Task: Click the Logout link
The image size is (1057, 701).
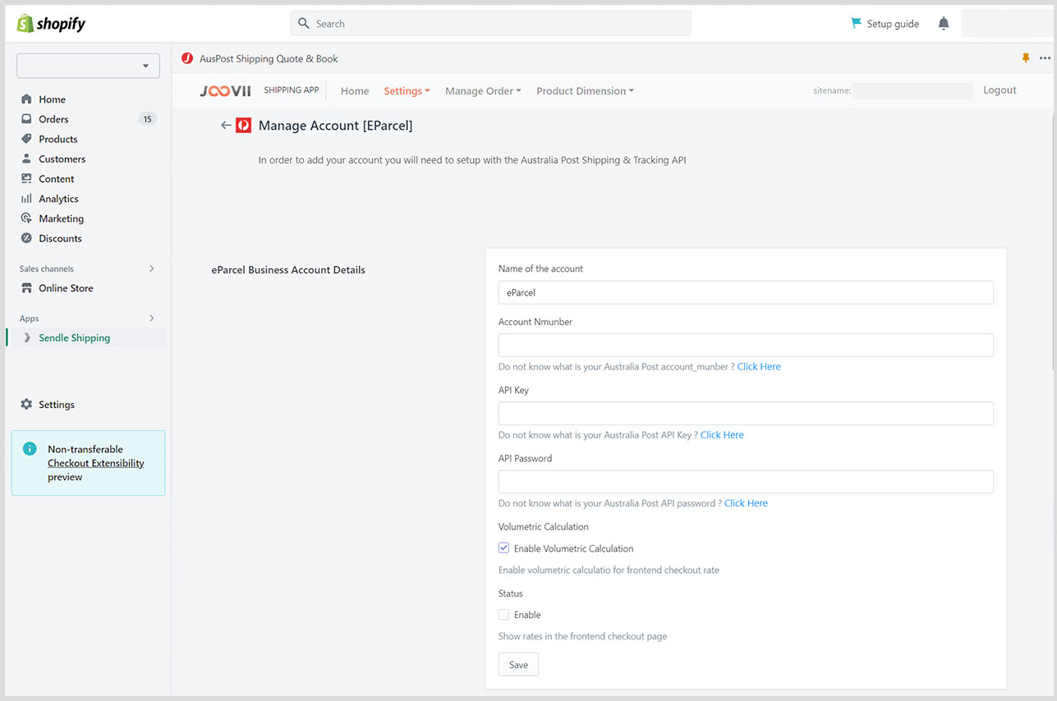Action: 1000,90
